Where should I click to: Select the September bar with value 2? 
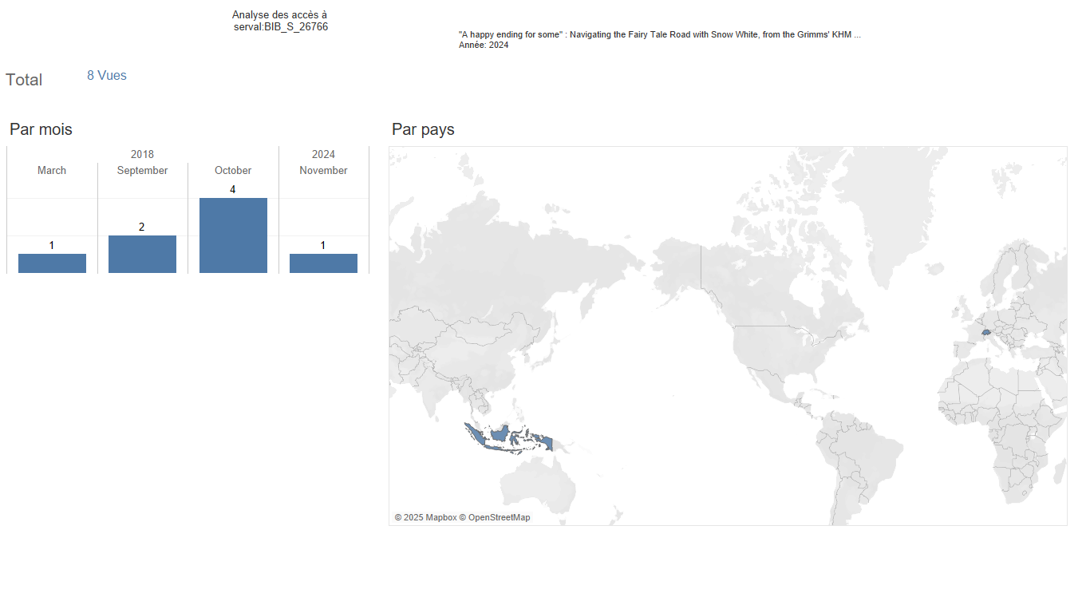pyautogui.click(x=142, y=254)
